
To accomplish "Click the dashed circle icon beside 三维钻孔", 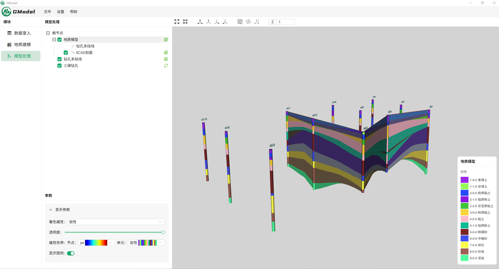I will [166, 66].
